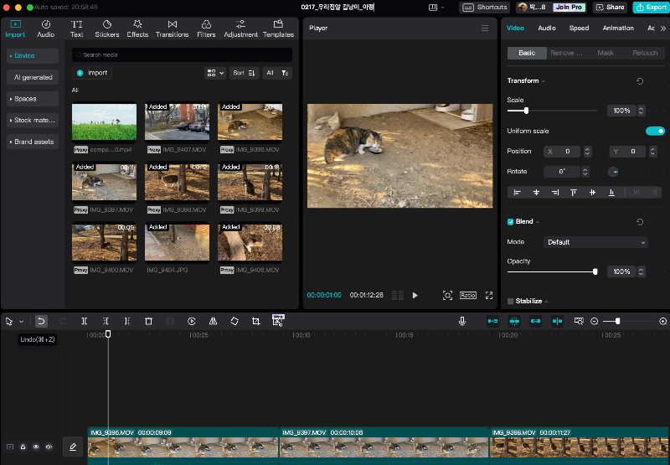Enable the Stabilize checkbox
Image resolution: width=670 pixels, height=465 pixels.
click(511, 301)
